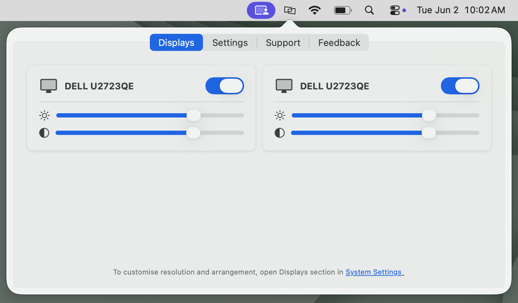Open the Support tab
Image resolution: width=518 pixels, height=303 pixels.
[x=283, y=43]
